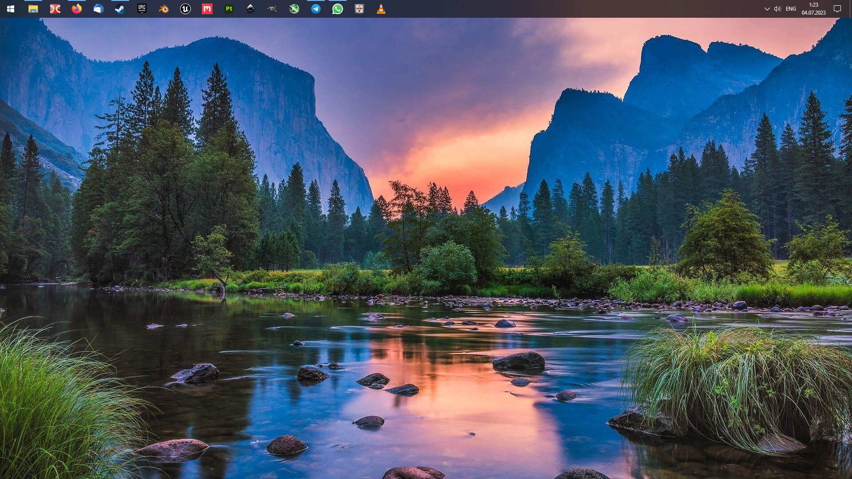Screen dimensions: 852x479
Task: Expand hidden system tray icons
Action: 767,9
